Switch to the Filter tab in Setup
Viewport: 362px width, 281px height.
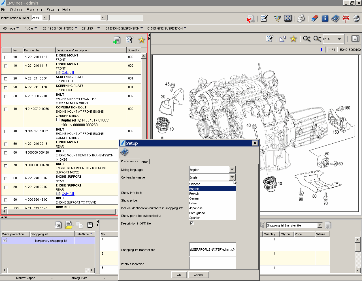point(144,161)
